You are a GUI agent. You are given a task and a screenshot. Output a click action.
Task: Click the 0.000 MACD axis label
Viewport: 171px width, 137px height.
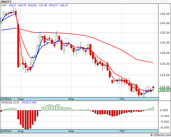[164, 110]
